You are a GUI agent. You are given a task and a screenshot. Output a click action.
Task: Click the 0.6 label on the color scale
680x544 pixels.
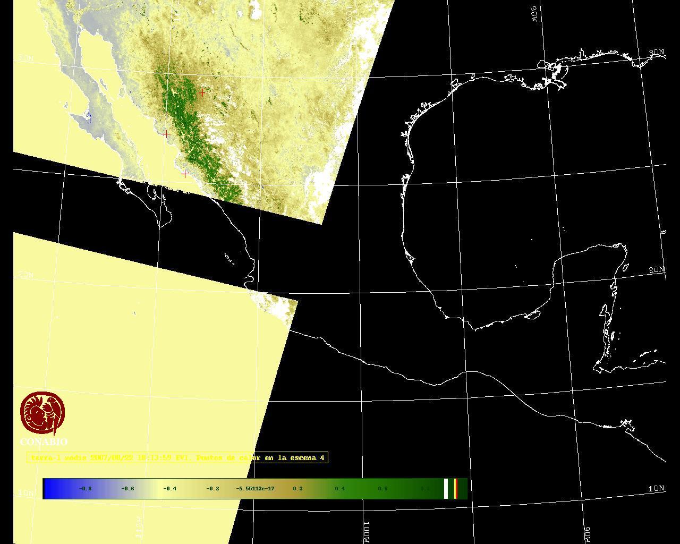(x=382, y=489)
